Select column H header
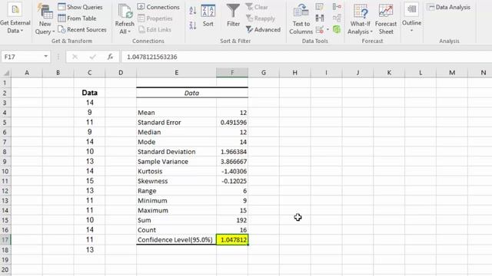This screenshot has width=492, height=276. pyautogui.click(x=295, y=73)
